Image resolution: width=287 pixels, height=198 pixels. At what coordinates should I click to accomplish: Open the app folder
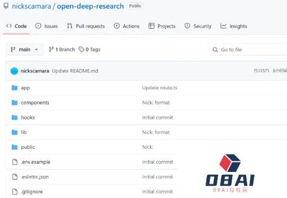(x=26, y=88)
